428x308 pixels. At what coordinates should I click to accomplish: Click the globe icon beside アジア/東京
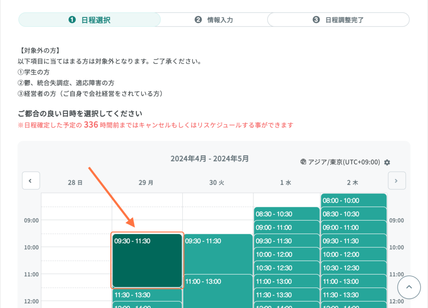303,162
